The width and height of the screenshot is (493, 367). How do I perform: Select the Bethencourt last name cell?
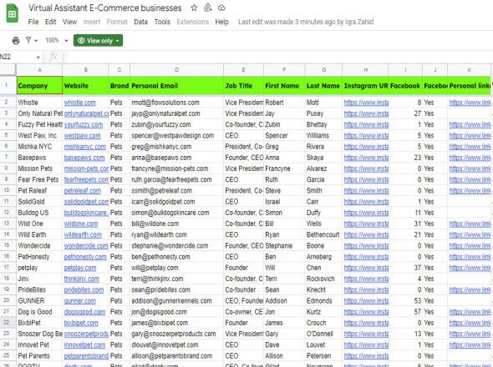[x=323, y=234]
